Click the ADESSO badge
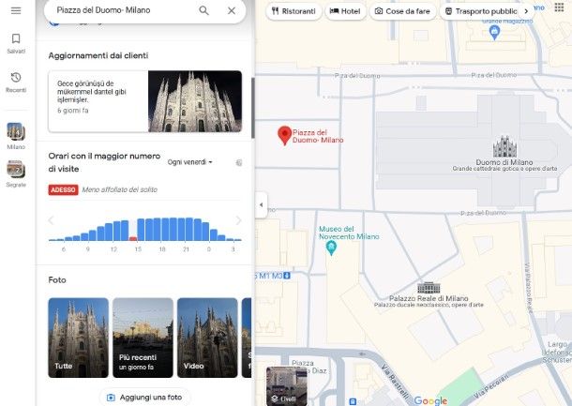This screenshot has width=572, height=406. point(63,189)
